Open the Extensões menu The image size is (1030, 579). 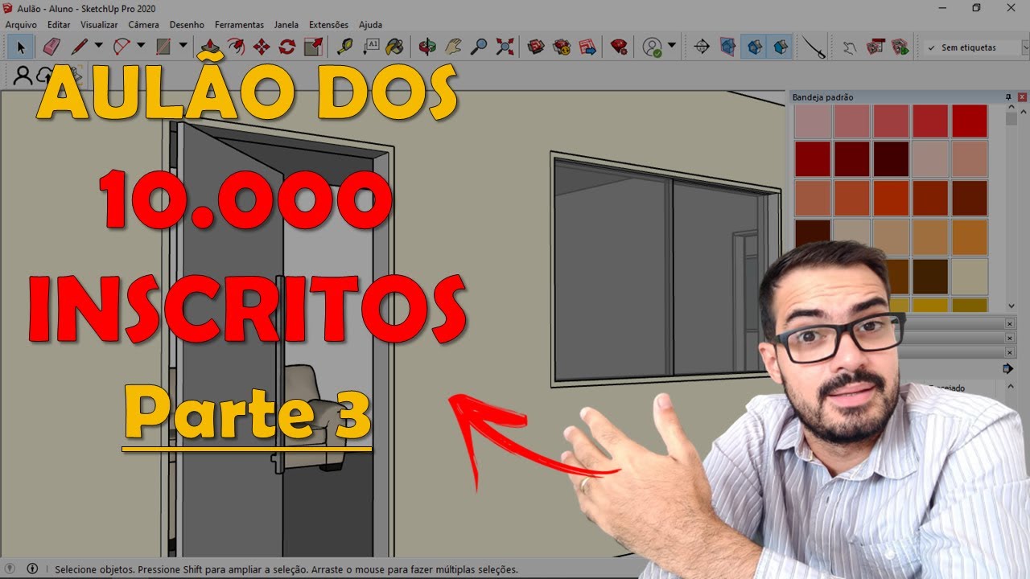329,25
